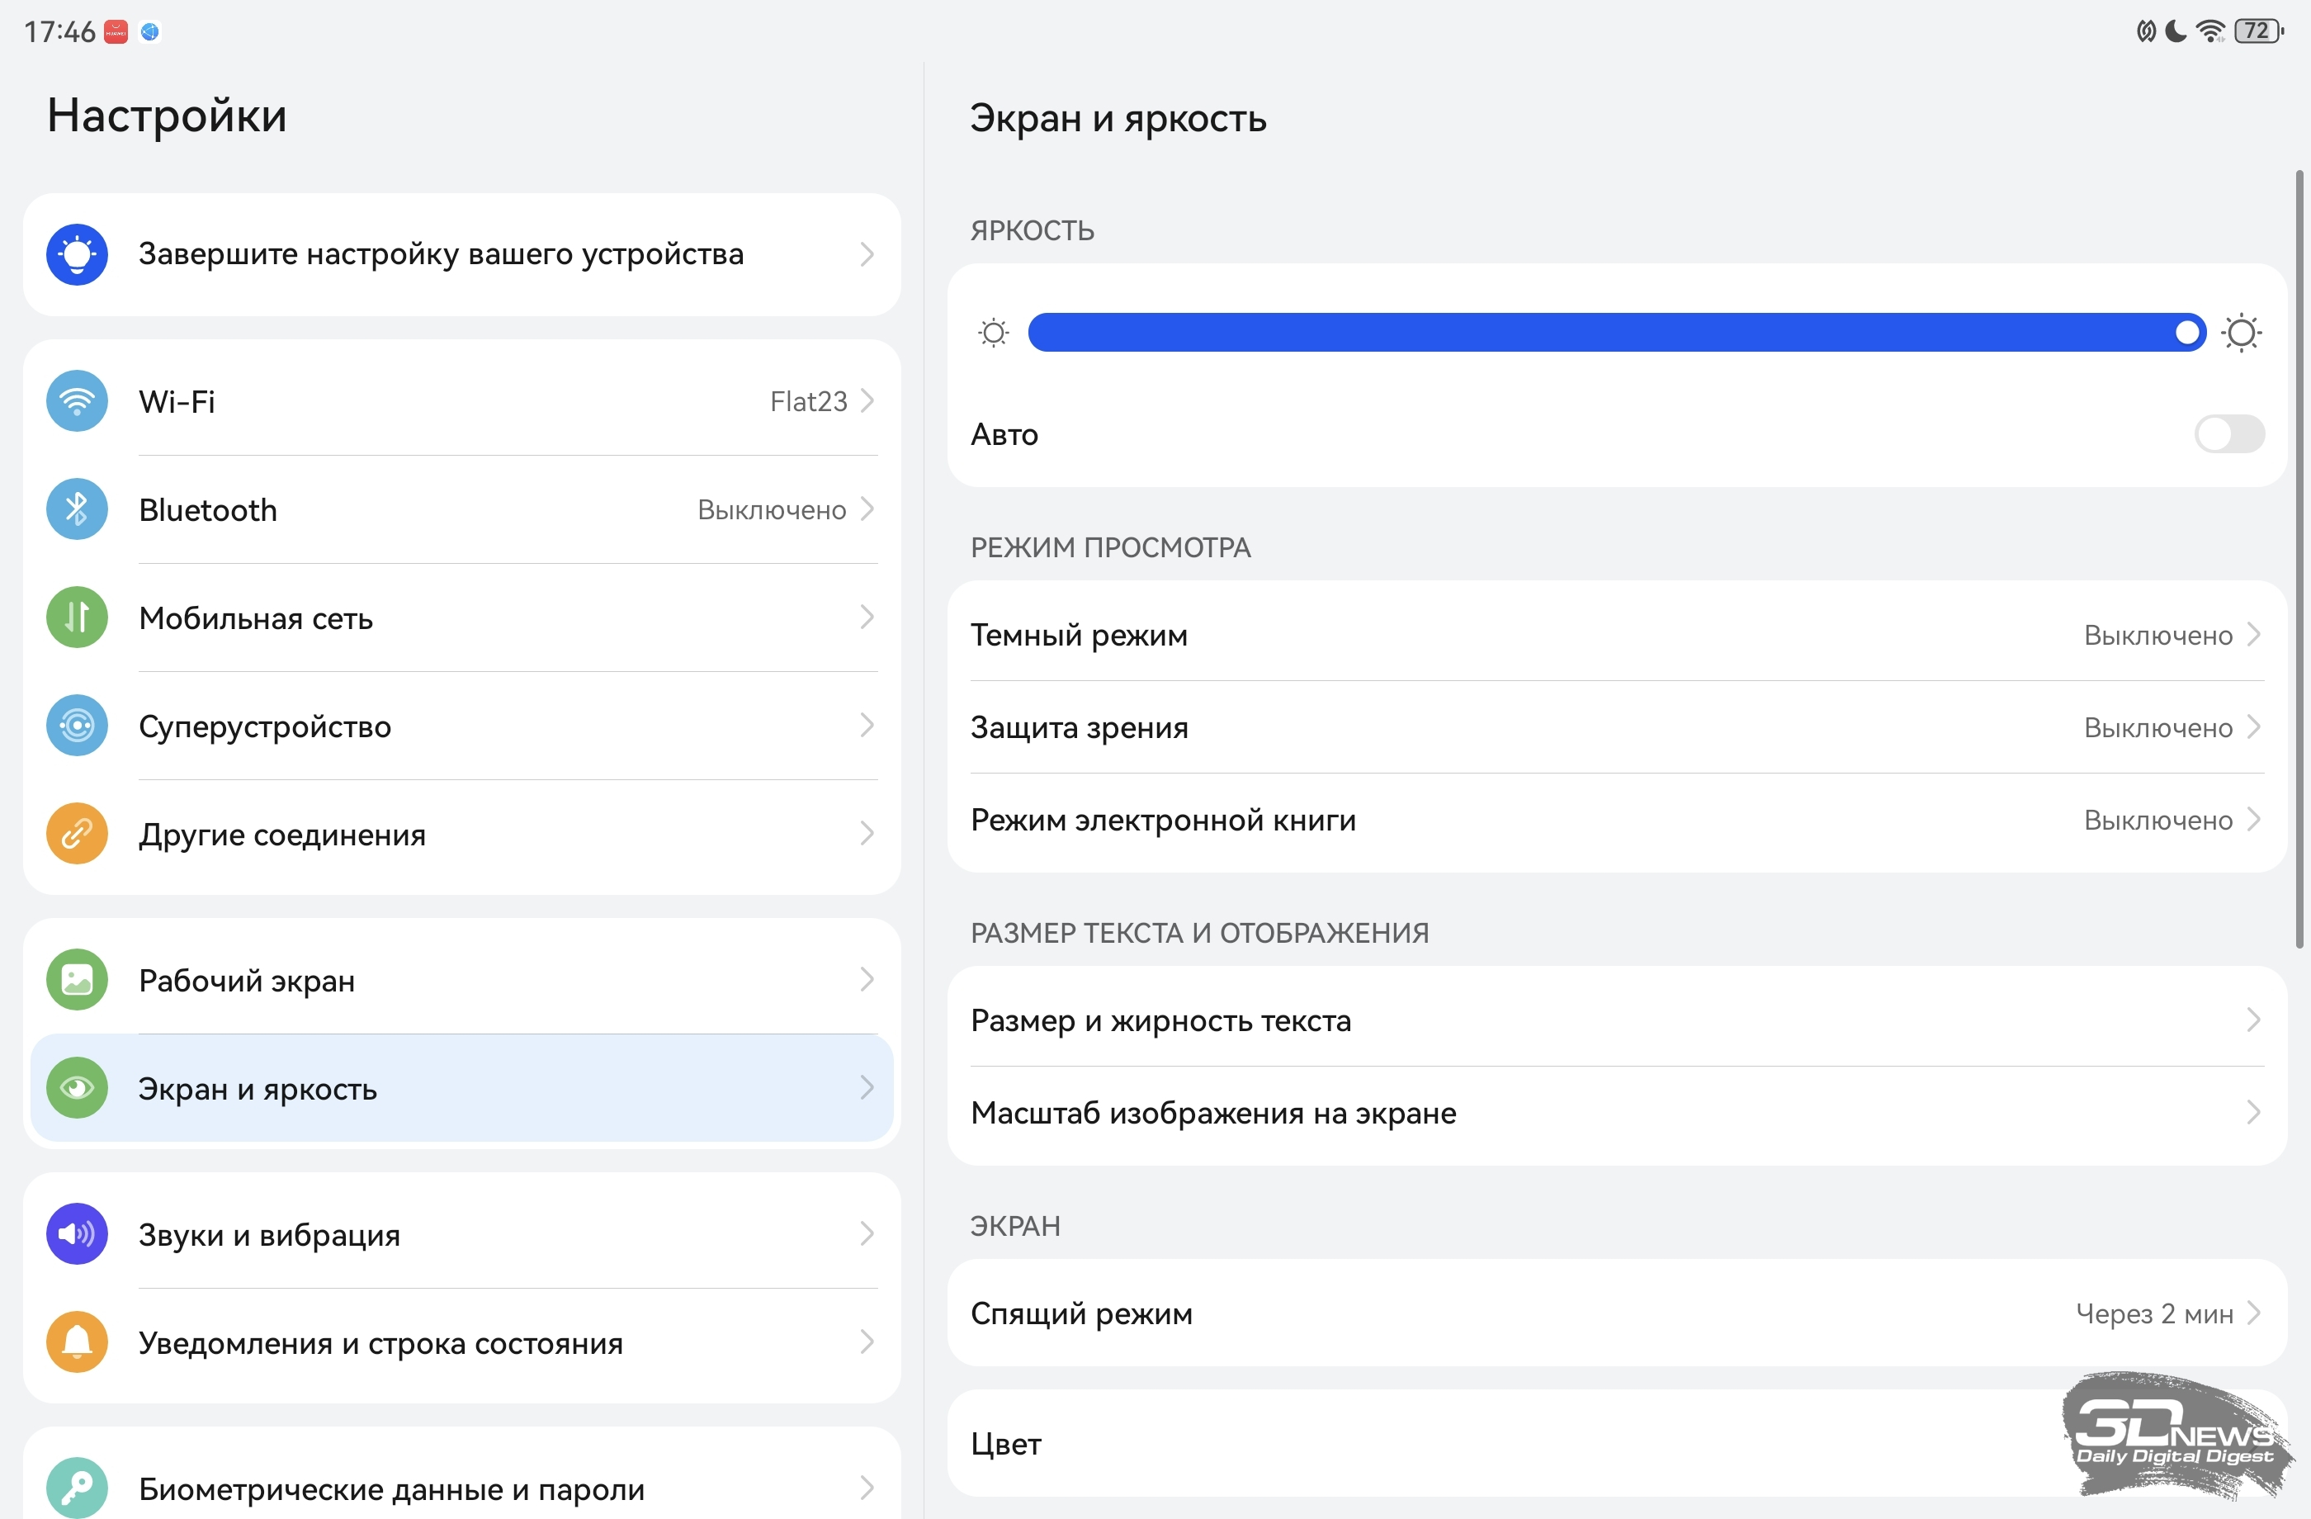This screenshot has width=2311, height=1519.
Task: Select Экран и яркость menu item
Action: (x=462, y=1088)
